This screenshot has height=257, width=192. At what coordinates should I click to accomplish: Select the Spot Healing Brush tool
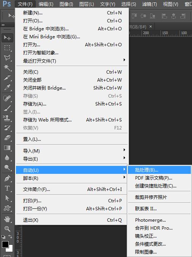7,98
